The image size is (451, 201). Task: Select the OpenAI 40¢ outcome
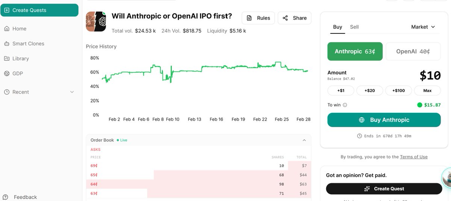pyautogui.click(x=413, y=51)
